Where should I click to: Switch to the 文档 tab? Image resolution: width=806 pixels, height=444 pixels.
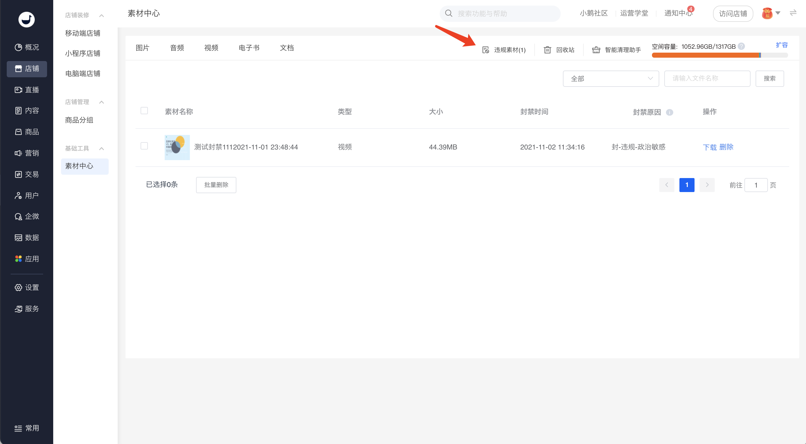pyautogui.click(x=286, y=48)
